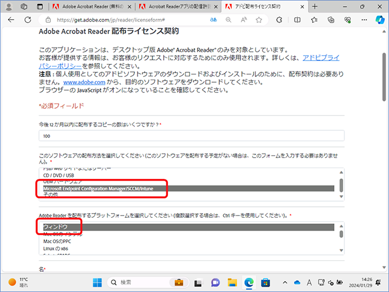Image resolution: width=389 pixels, height=292 pixels.
Task: Click the site info lock icon
Action: click(x=48, y=20)
